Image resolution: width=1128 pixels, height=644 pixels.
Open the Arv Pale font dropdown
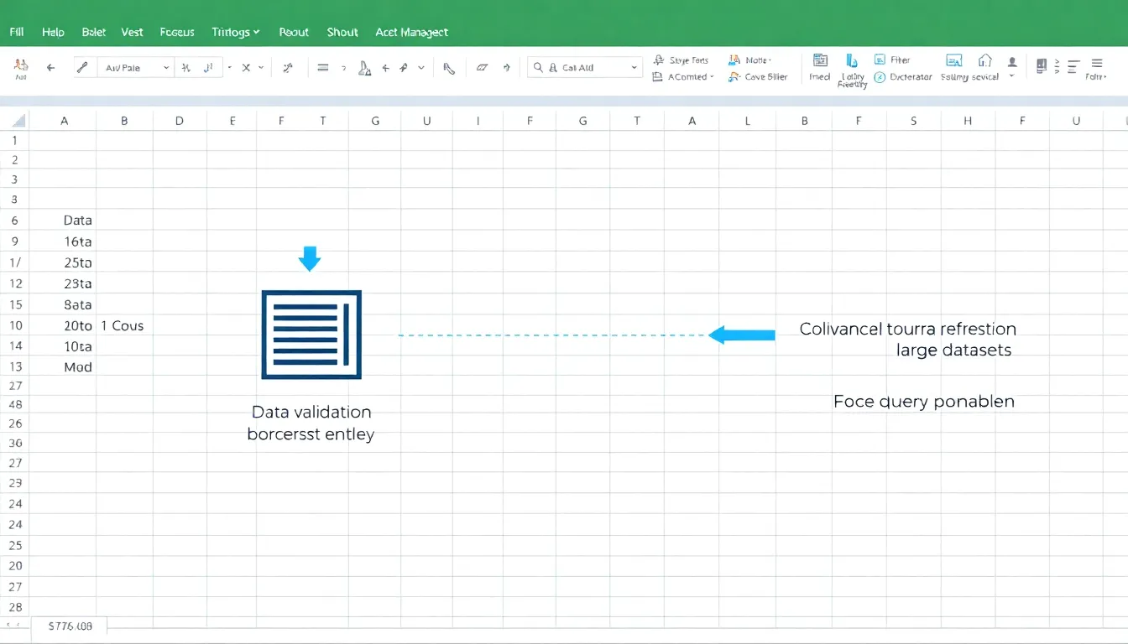(165, 68)
